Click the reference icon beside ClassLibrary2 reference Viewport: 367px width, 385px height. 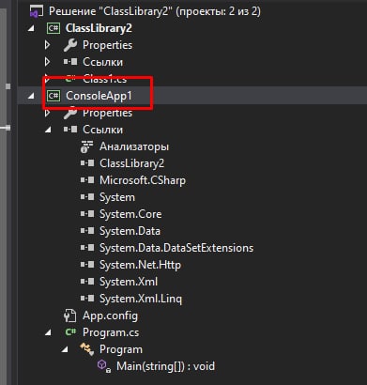point(87,163)
